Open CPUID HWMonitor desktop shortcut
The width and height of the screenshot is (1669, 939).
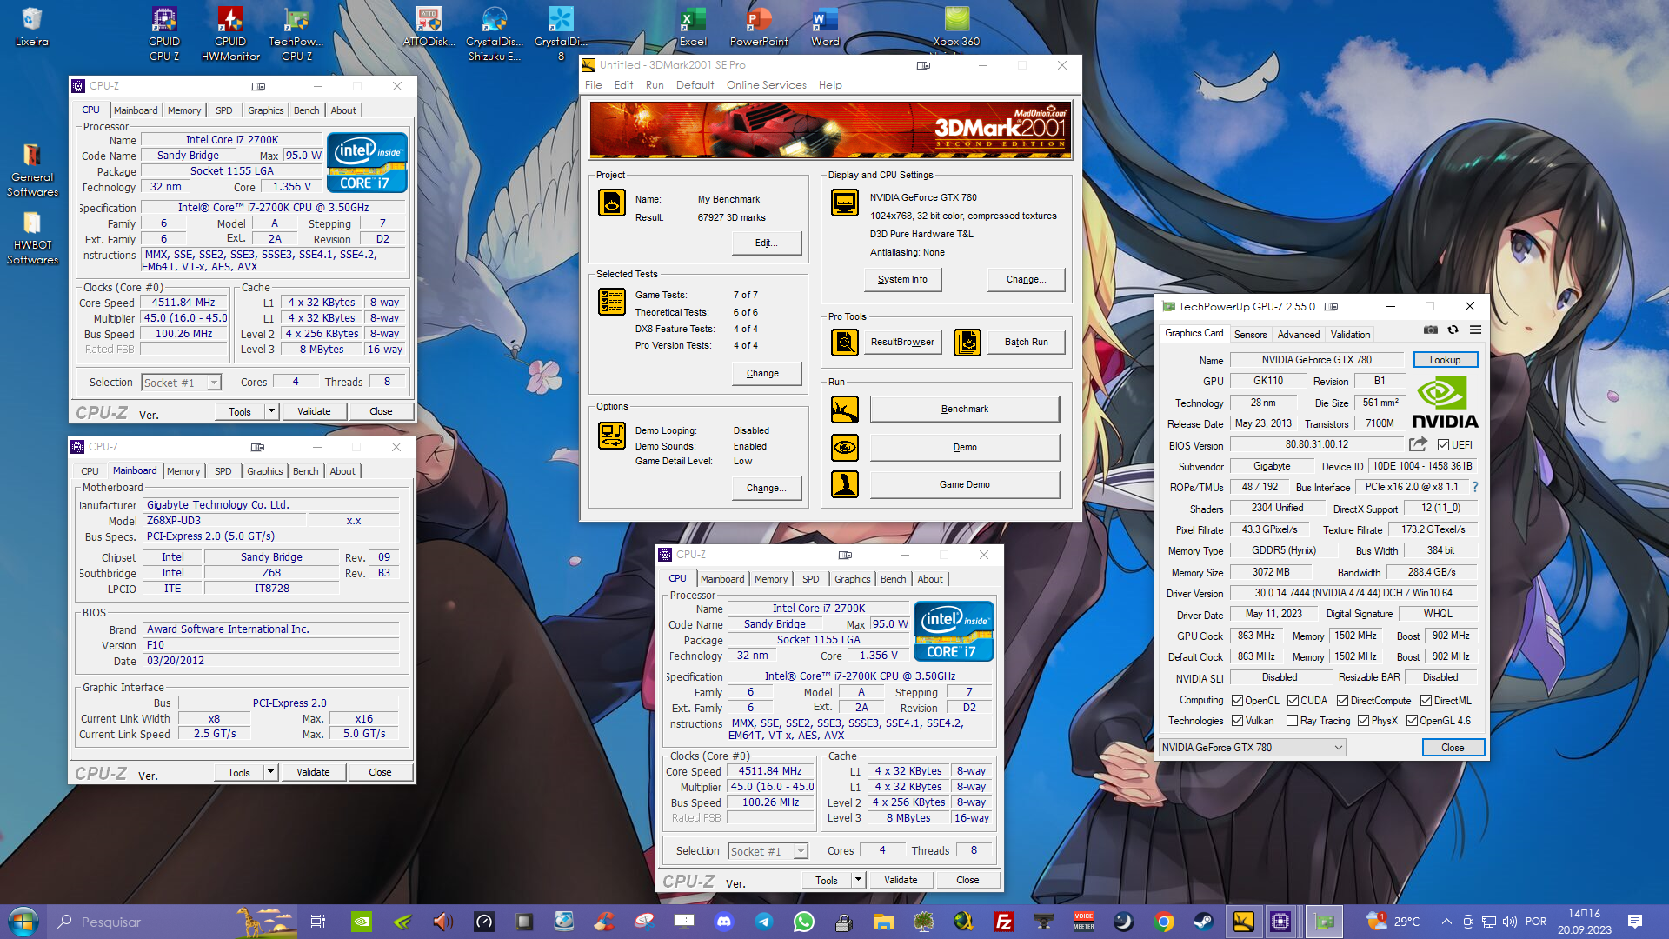click(230, 33)
